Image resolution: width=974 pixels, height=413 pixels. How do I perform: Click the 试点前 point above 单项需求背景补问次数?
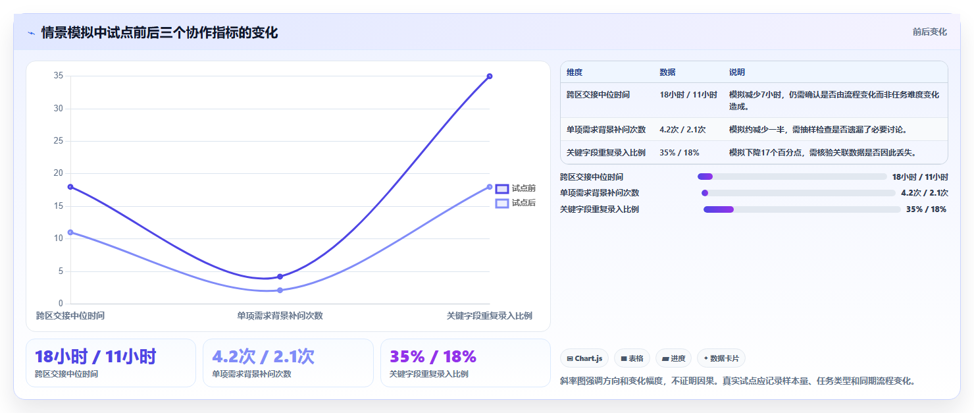pos(280,277)
